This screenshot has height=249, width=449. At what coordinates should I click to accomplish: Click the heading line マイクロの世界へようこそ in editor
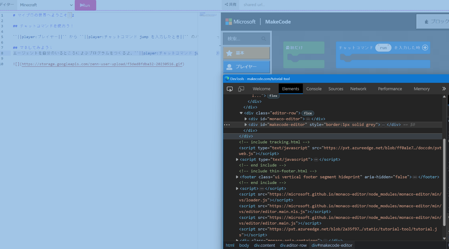click(44, 15)
